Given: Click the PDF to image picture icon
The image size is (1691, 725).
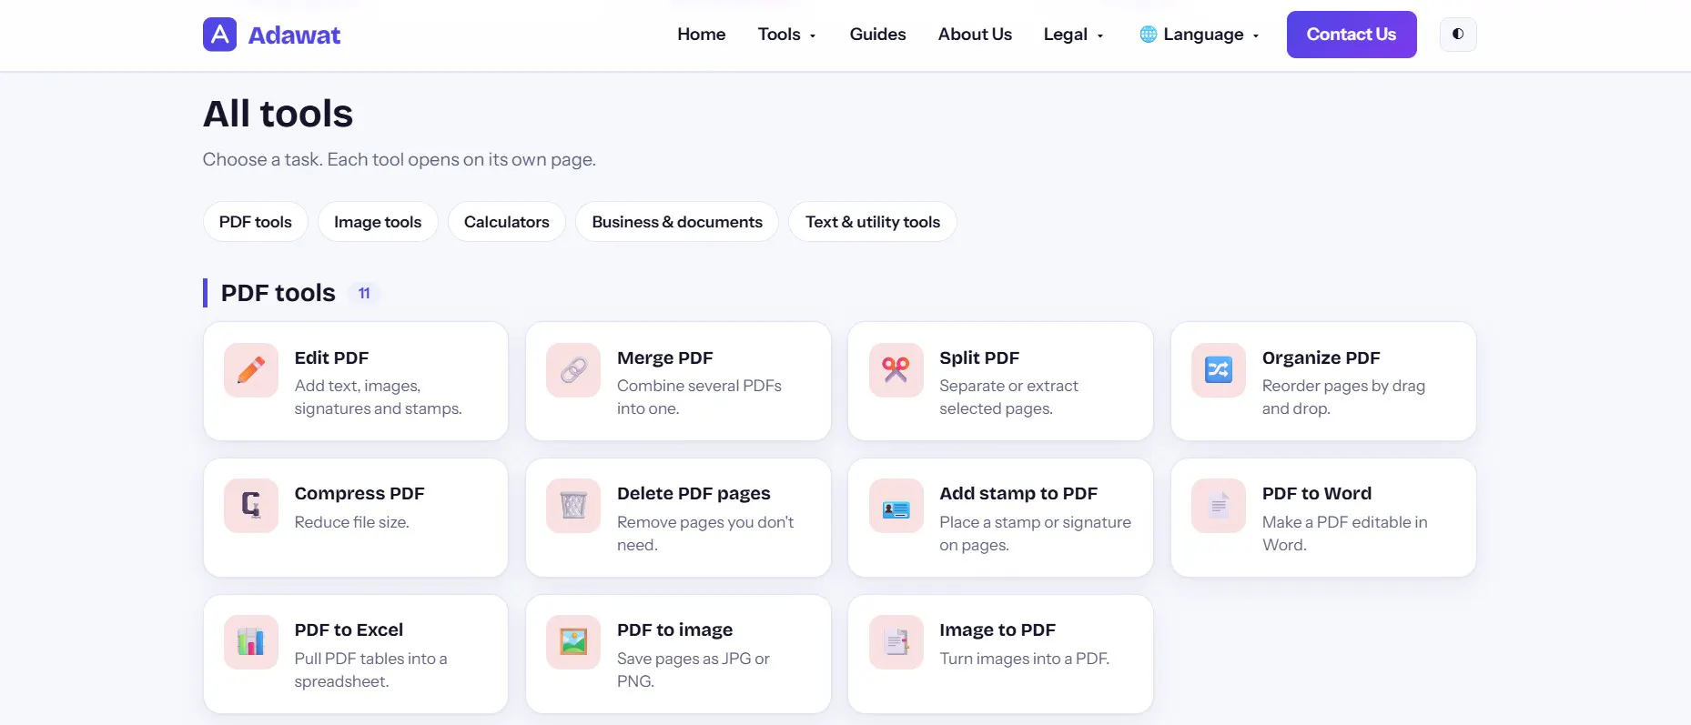Looking at the screenshot, I should (x=573, y=642).
